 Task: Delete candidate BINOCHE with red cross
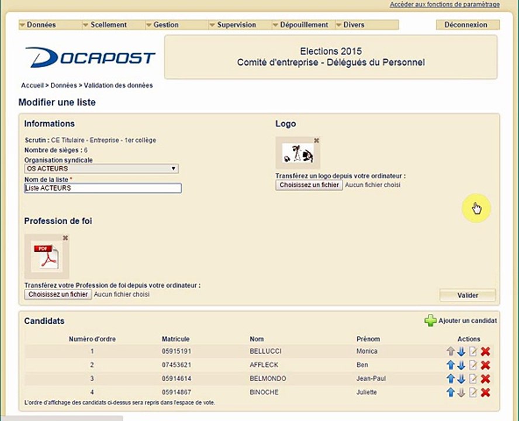point(485,392)
